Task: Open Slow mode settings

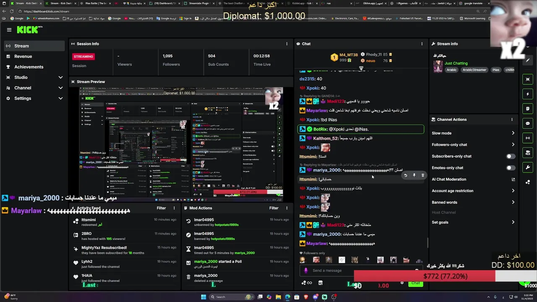Action: pos(473,133)
